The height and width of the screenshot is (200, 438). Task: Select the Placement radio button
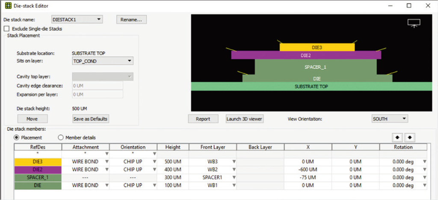click(x=17, y=137)
